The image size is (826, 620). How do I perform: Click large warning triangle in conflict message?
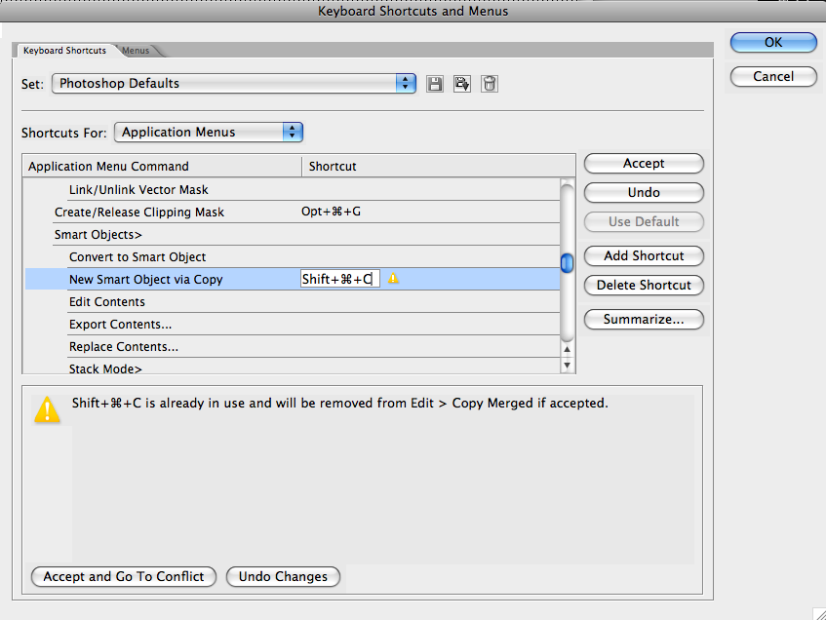pos(48,409)
